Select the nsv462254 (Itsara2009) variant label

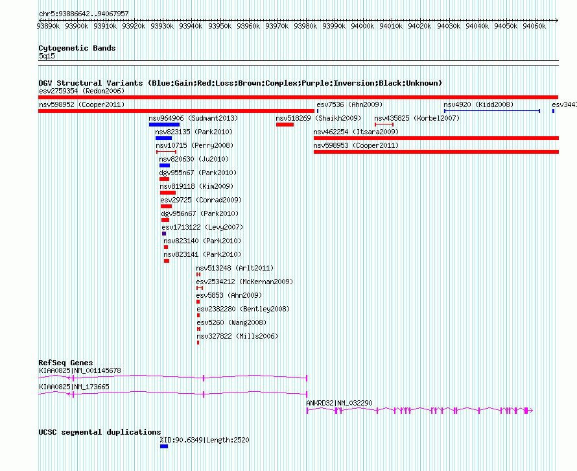356,132
